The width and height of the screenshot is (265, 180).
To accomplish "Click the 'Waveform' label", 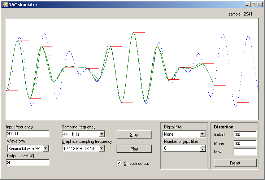I will pyautogui.click(x=16, y=141).
